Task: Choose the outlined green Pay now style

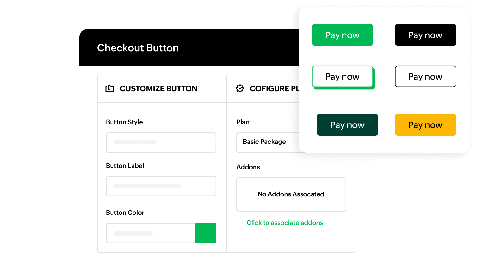Action: click(342, 76)
